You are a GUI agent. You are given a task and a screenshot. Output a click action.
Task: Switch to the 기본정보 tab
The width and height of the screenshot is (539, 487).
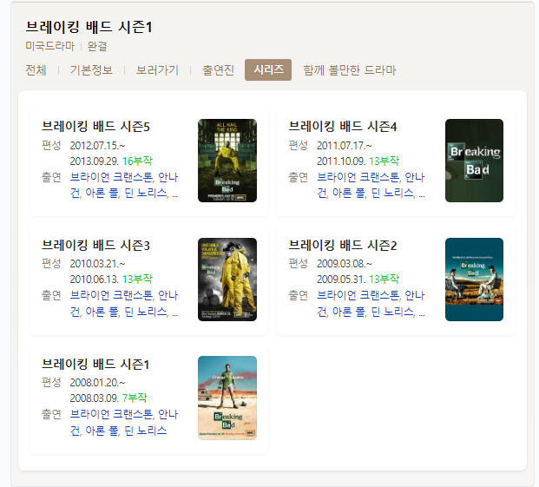tap(91, 70)
